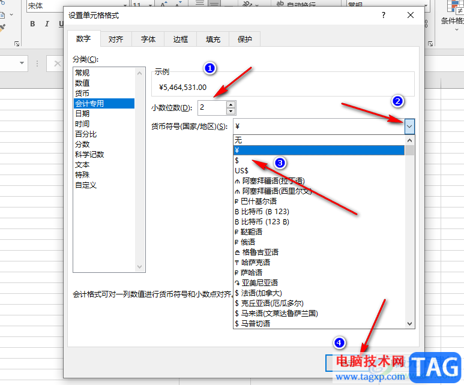Viewport: 464px width, 385px height.
Task: Choose 比特币 (Ƀ 123) option
Action: (319, 212)
